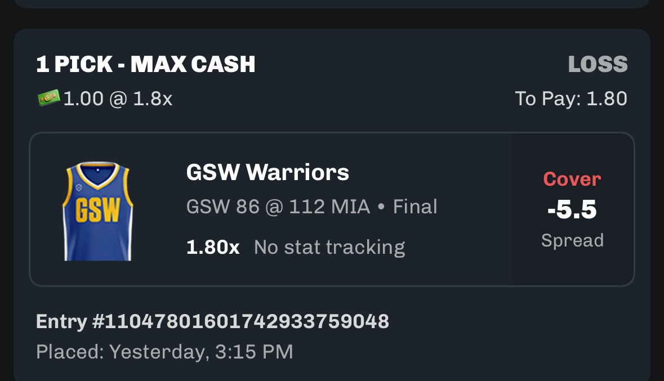This screenshot has height=381, width=664.
Task: Open the GSW Warriors pick title
Action: click(268, 172)
